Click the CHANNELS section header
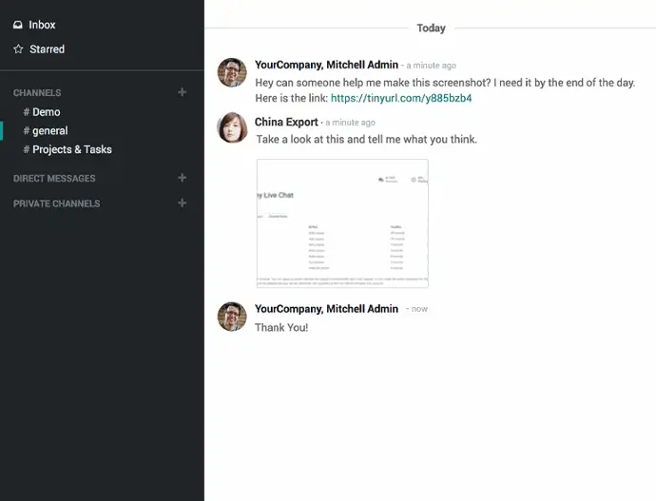 tap(37, 93)
